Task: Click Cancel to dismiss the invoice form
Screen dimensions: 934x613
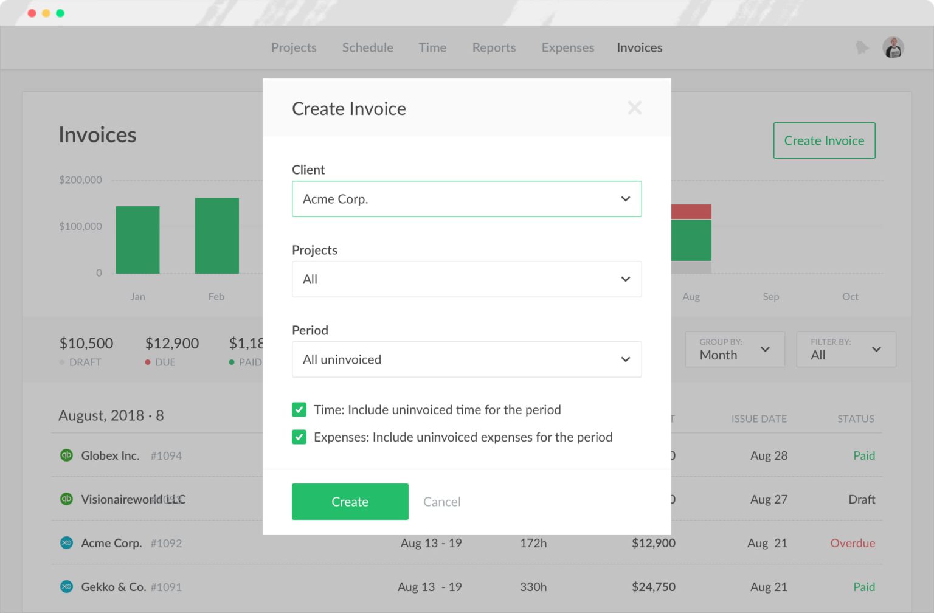Action: point(441,501)
